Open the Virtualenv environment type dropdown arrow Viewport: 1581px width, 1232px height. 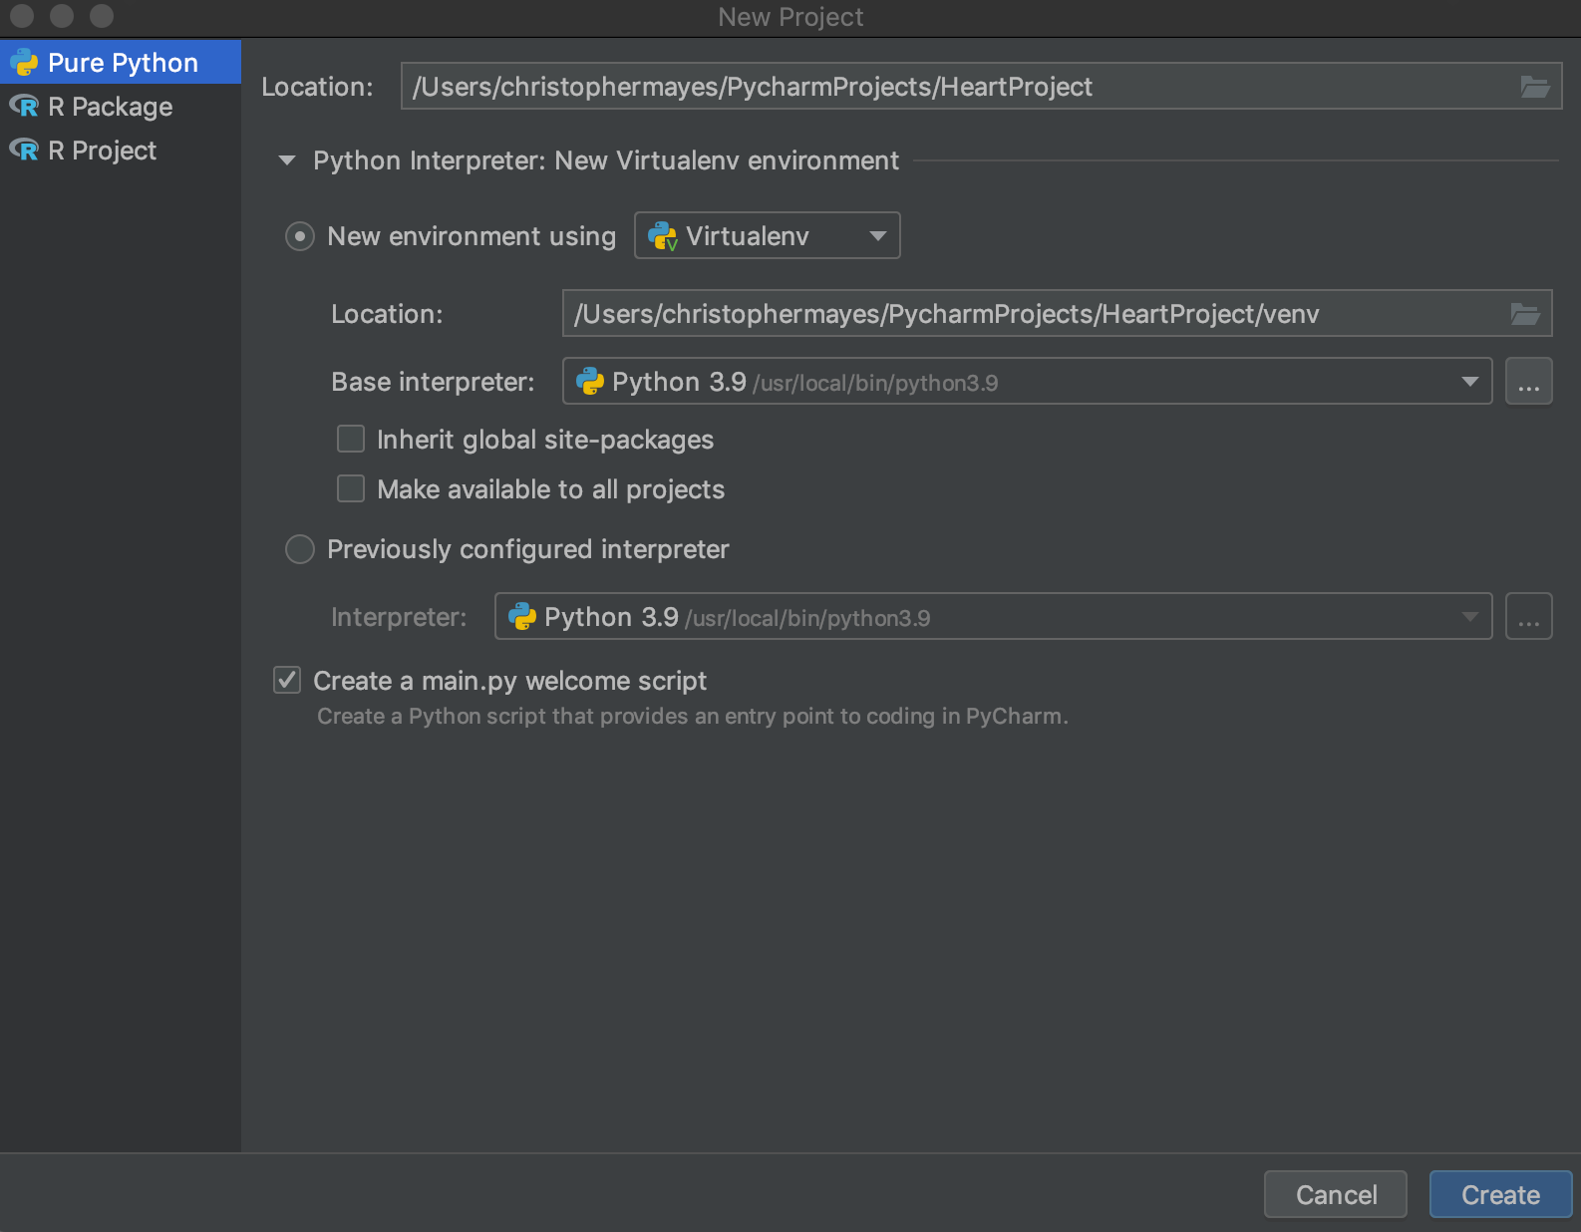tap(877, 236)
